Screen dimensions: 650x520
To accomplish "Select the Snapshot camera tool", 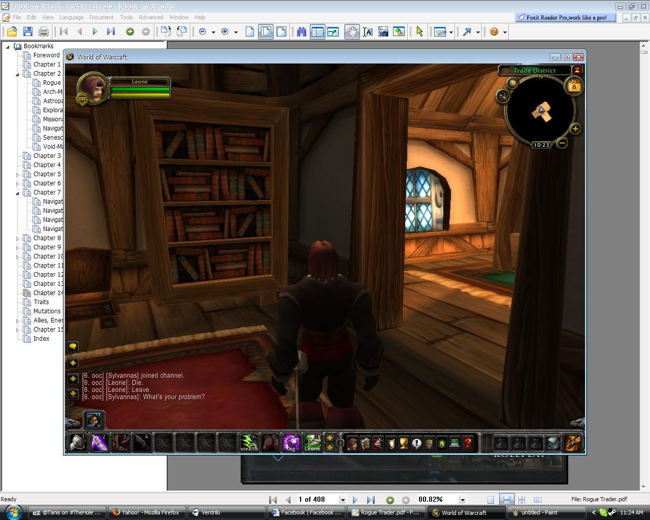I will 383,31.
